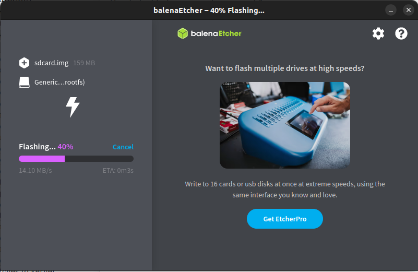Click the 14.10 MB/s speed readout

click(35, 170)
